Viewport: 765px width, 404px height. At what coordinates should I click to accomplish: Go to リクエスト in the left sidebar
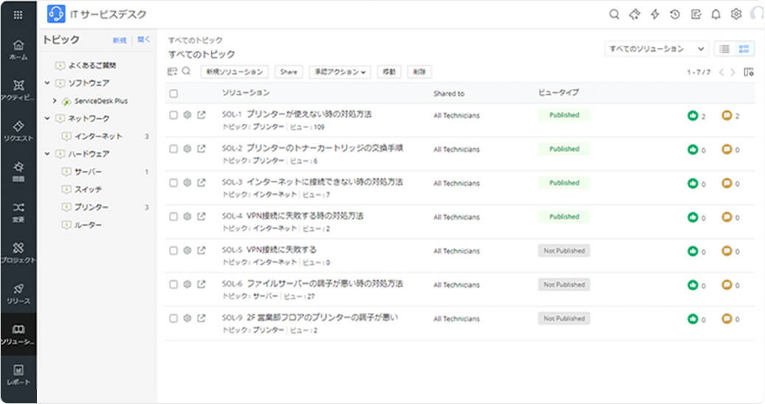18,130
